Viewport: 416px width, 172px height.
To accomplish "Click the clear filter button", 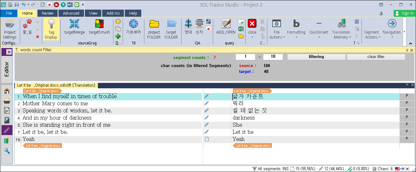I will click(376, 57).
